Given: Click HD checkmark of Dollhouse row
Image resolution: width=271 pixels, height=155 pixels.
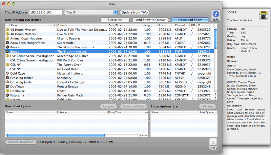Looking at the screenshot, I should (x=191, y=91).
